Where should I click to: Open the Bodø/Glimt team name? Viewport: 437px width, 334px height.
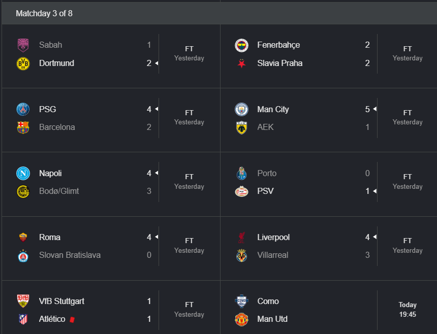[x=59, y=191]
